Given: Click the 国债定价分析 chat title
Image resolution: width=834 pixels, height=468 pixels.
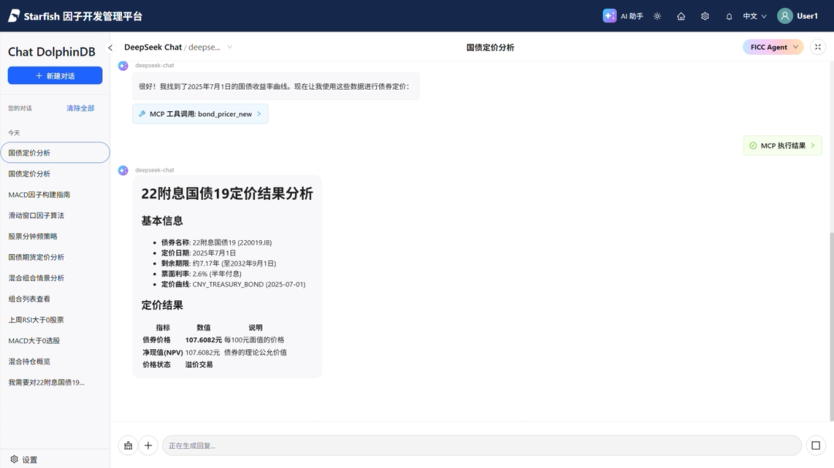Looking at the screenshot, I should click(x=490, y=47).
